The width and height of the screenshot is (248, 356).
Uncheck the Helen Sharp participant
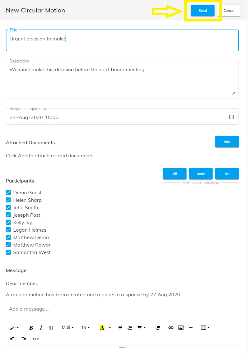8,200
